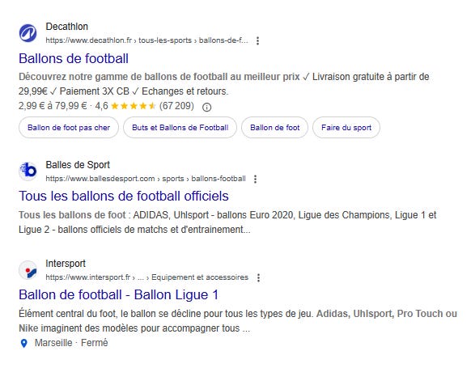Click the Decathlon site favicon
Viewport: 471px width, 368px height.
click(28, 33)
